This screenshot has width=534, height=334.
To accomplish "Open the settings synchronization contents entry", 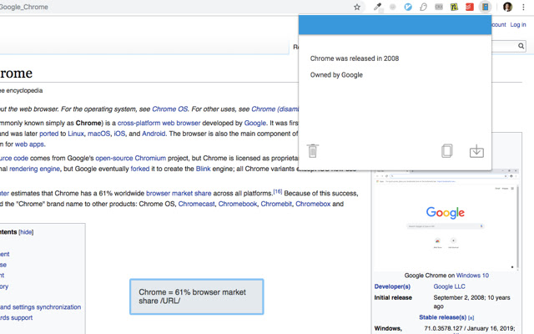I will point(41,307).
